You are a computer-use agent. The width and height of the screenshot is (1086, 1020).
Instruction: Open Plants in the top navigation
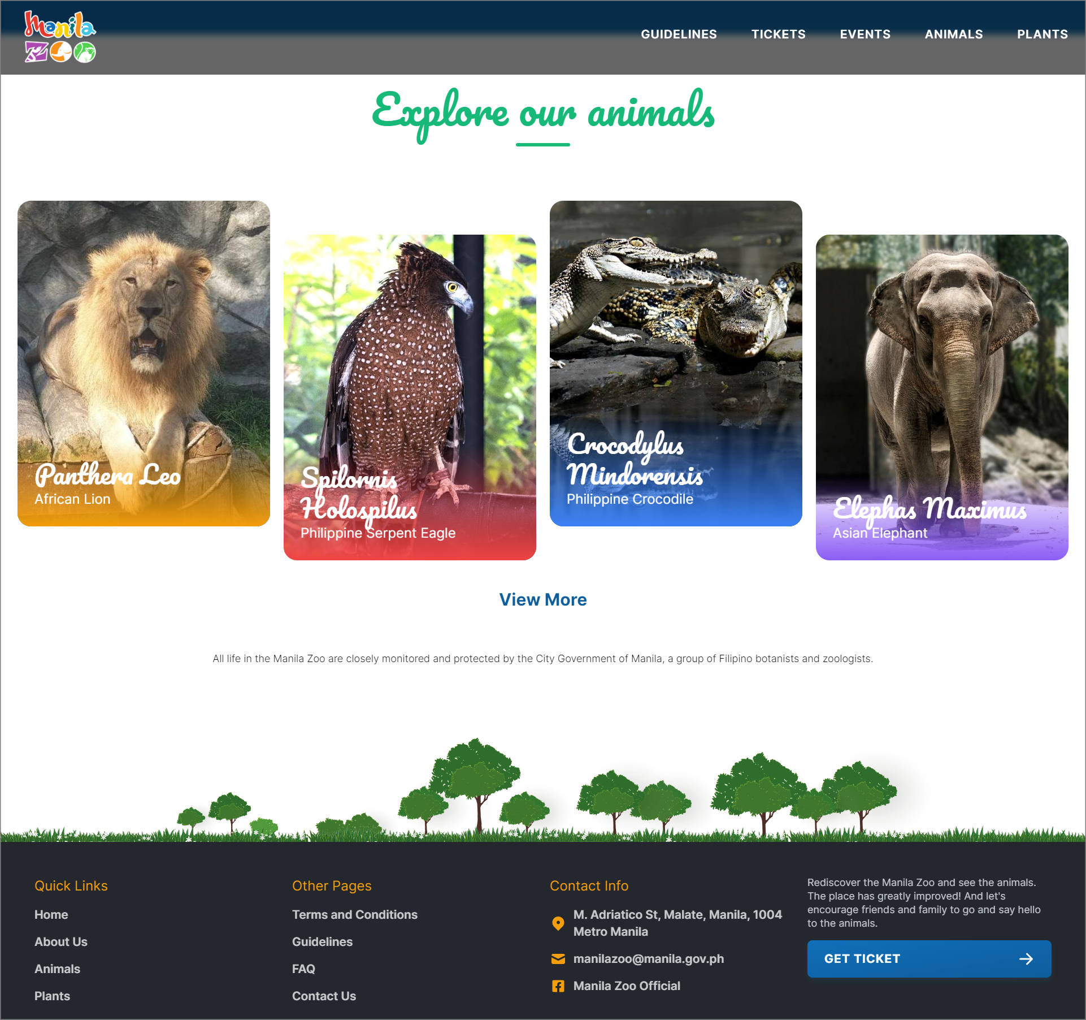tap(1042, 34)
